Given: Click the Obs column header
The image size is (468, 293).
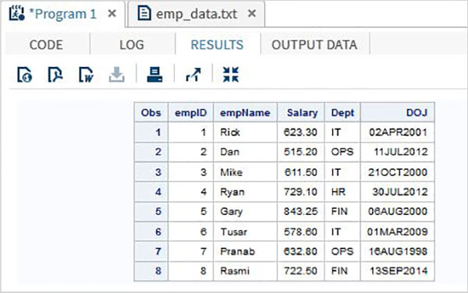Looking at the screenshot, I should point(151,113).
